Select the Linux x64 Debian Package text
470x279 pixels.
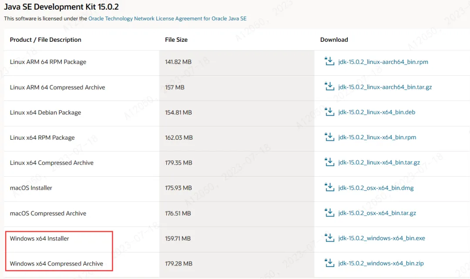[46, 112]
